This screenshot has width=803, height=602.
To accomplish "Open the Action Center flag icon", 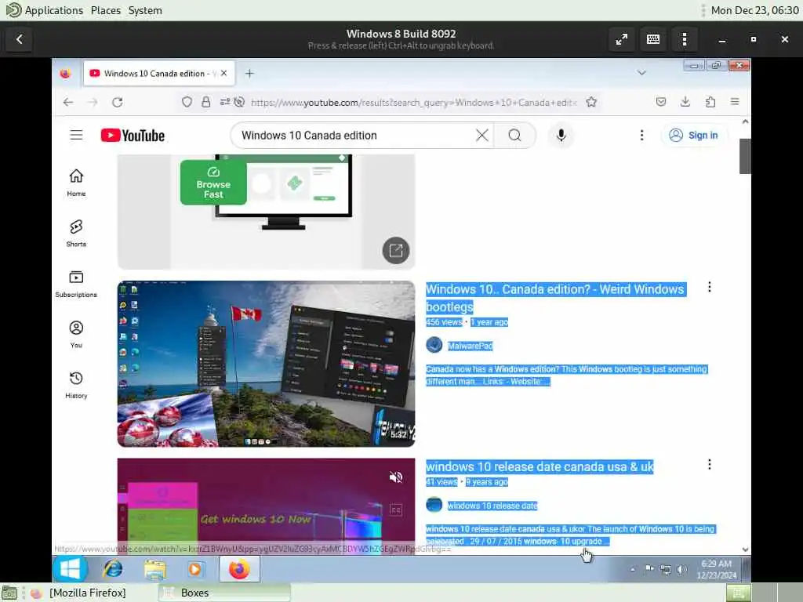I will (649, 569).
